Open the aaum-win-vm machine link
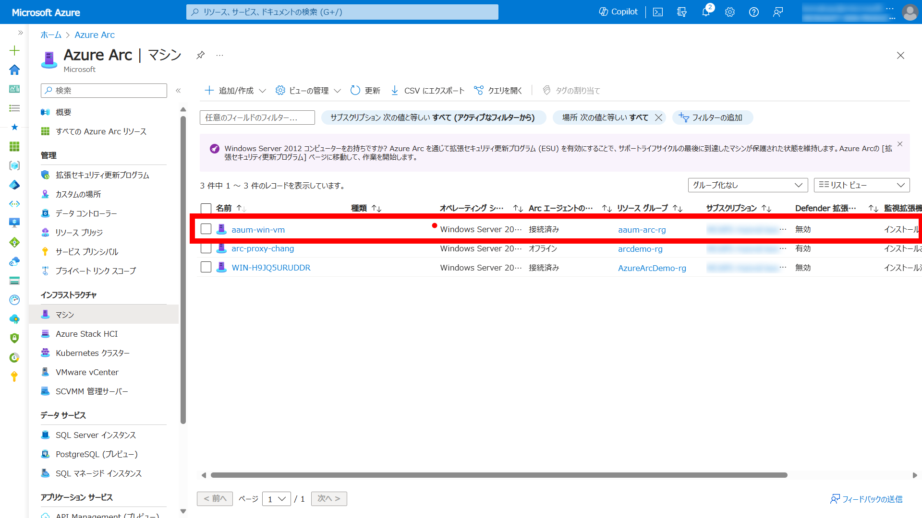 coord(258,230)
